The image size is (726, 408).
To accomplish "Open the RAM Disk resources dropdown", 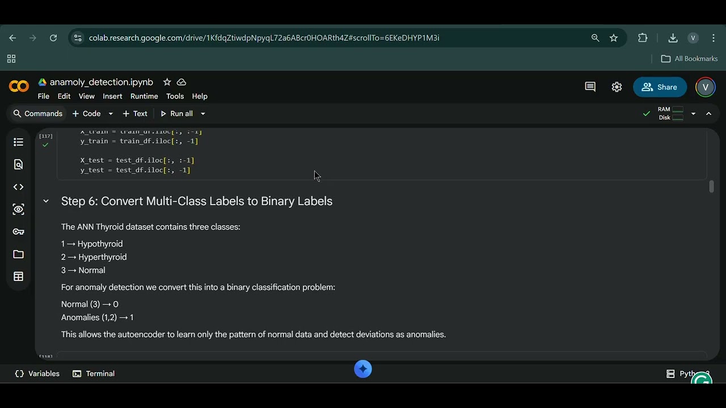I will pos(693,114).
